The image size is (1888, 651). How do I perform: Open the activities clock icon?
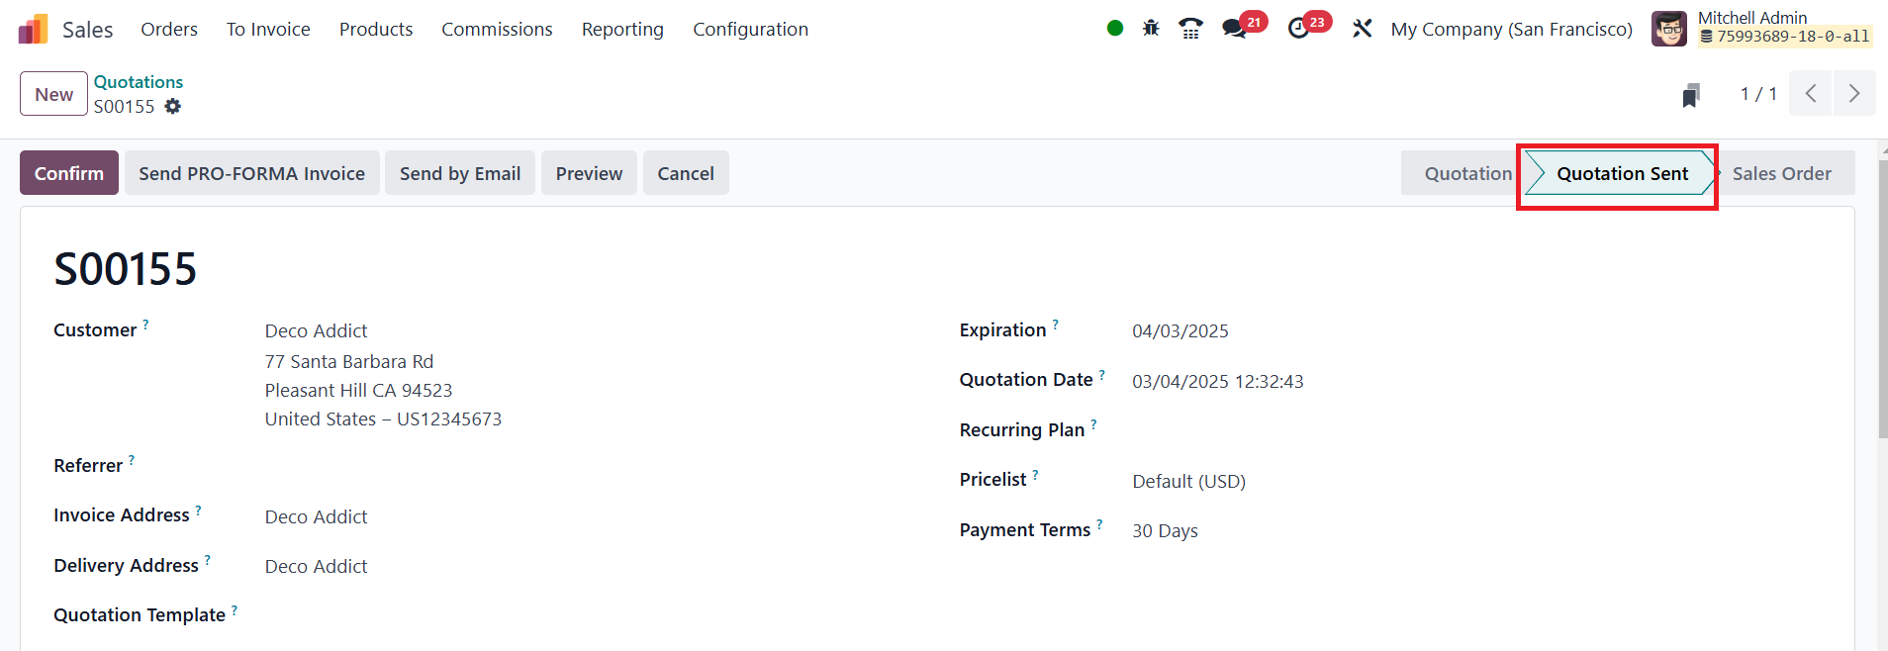click(x=1298, y=29)
